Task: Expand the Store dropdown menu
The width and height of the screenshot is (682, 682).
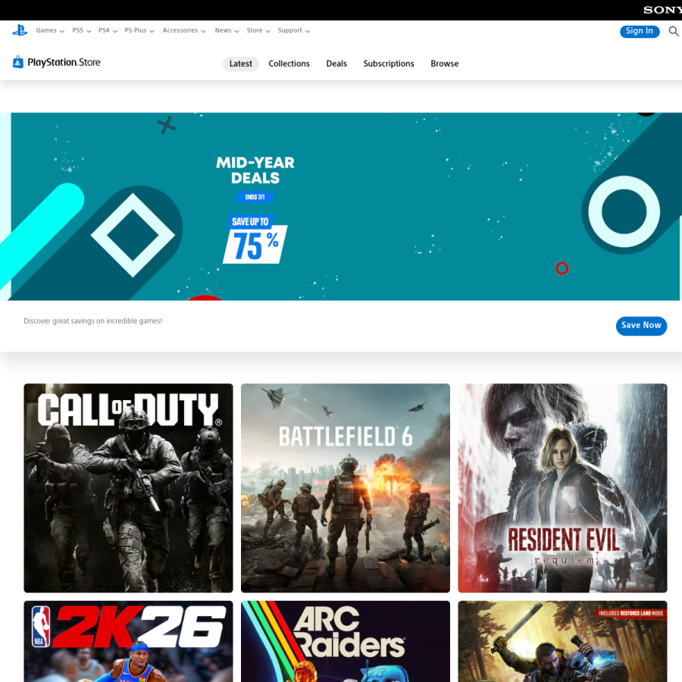Action: [258, 30]
